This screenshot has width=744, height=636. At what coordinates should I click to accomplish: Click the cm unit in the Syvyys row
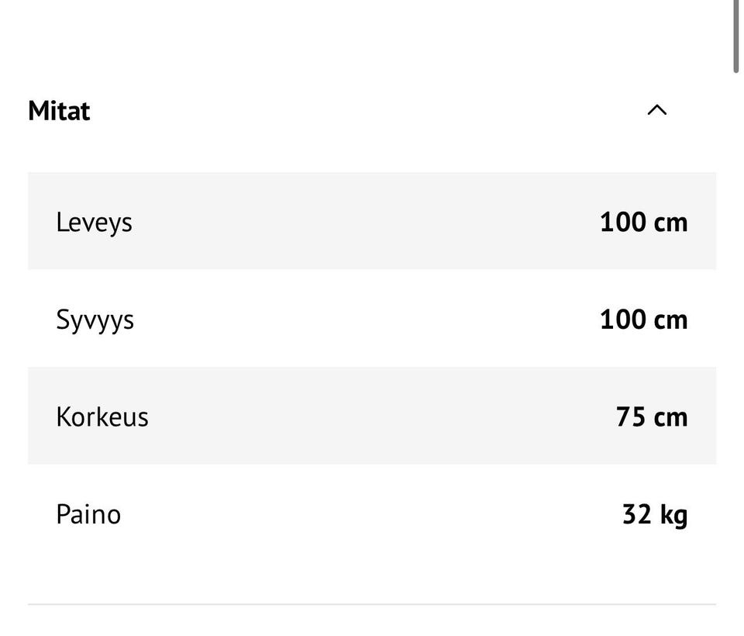(670, 320)
